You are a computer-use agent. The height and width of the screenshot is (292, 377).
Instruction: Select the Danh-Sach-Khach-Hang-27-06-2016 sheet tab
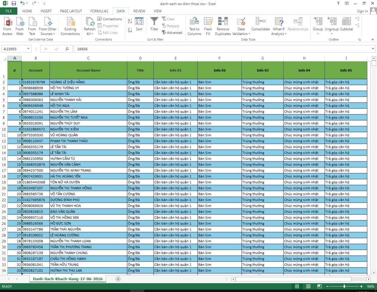68,279
